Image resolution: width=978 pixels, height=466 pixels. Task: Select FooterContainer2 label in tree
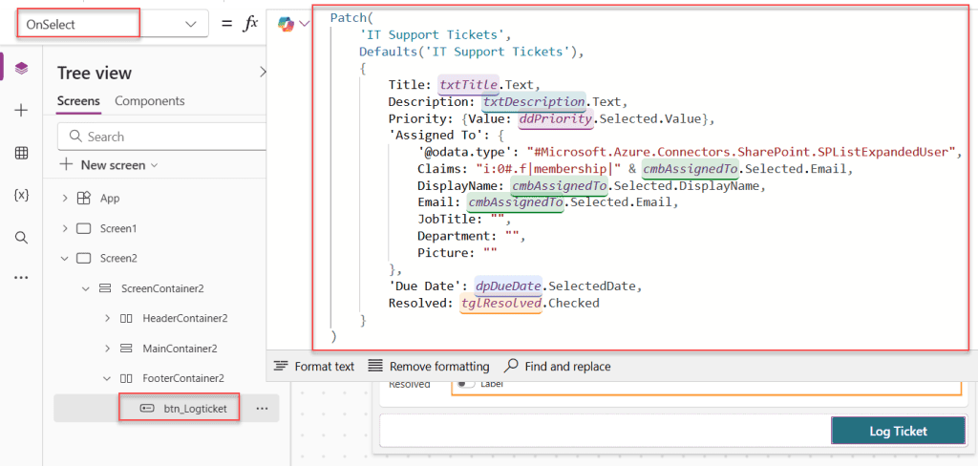coord(183,378)
